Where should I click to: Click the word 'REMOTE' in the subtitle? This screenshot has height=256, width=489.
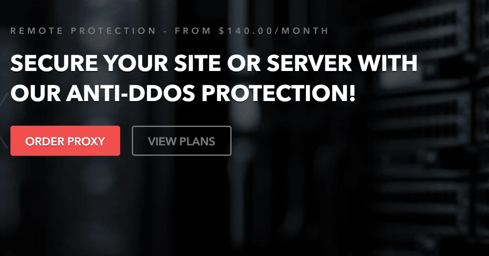pyautogui.click(x=37, y=31)
